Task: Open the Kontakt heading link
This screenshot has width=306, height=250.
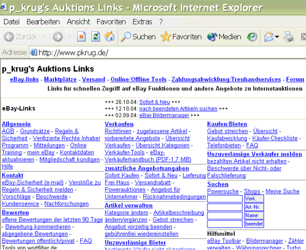Action: click(x=12, y=175)
